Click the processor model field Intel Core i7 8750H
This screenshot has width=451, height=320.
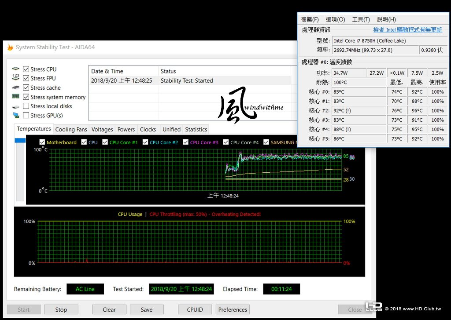tap(390, 40)
